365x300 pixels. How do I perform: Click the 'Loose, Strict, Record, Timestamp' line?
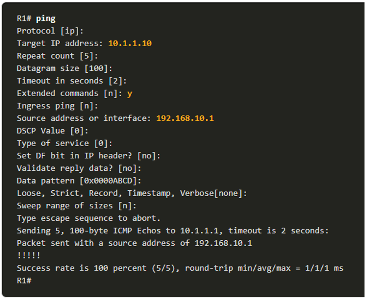[x=132, y=193]
